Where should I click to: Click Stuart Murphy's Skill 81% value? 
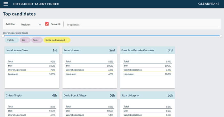[168, 111]
